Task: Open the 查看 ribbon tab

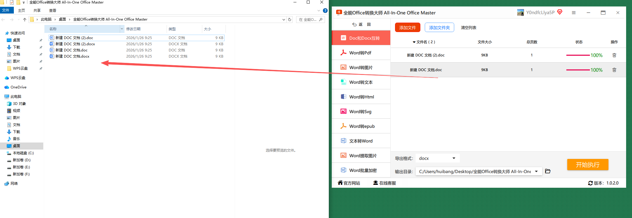Action: [53, 11]
